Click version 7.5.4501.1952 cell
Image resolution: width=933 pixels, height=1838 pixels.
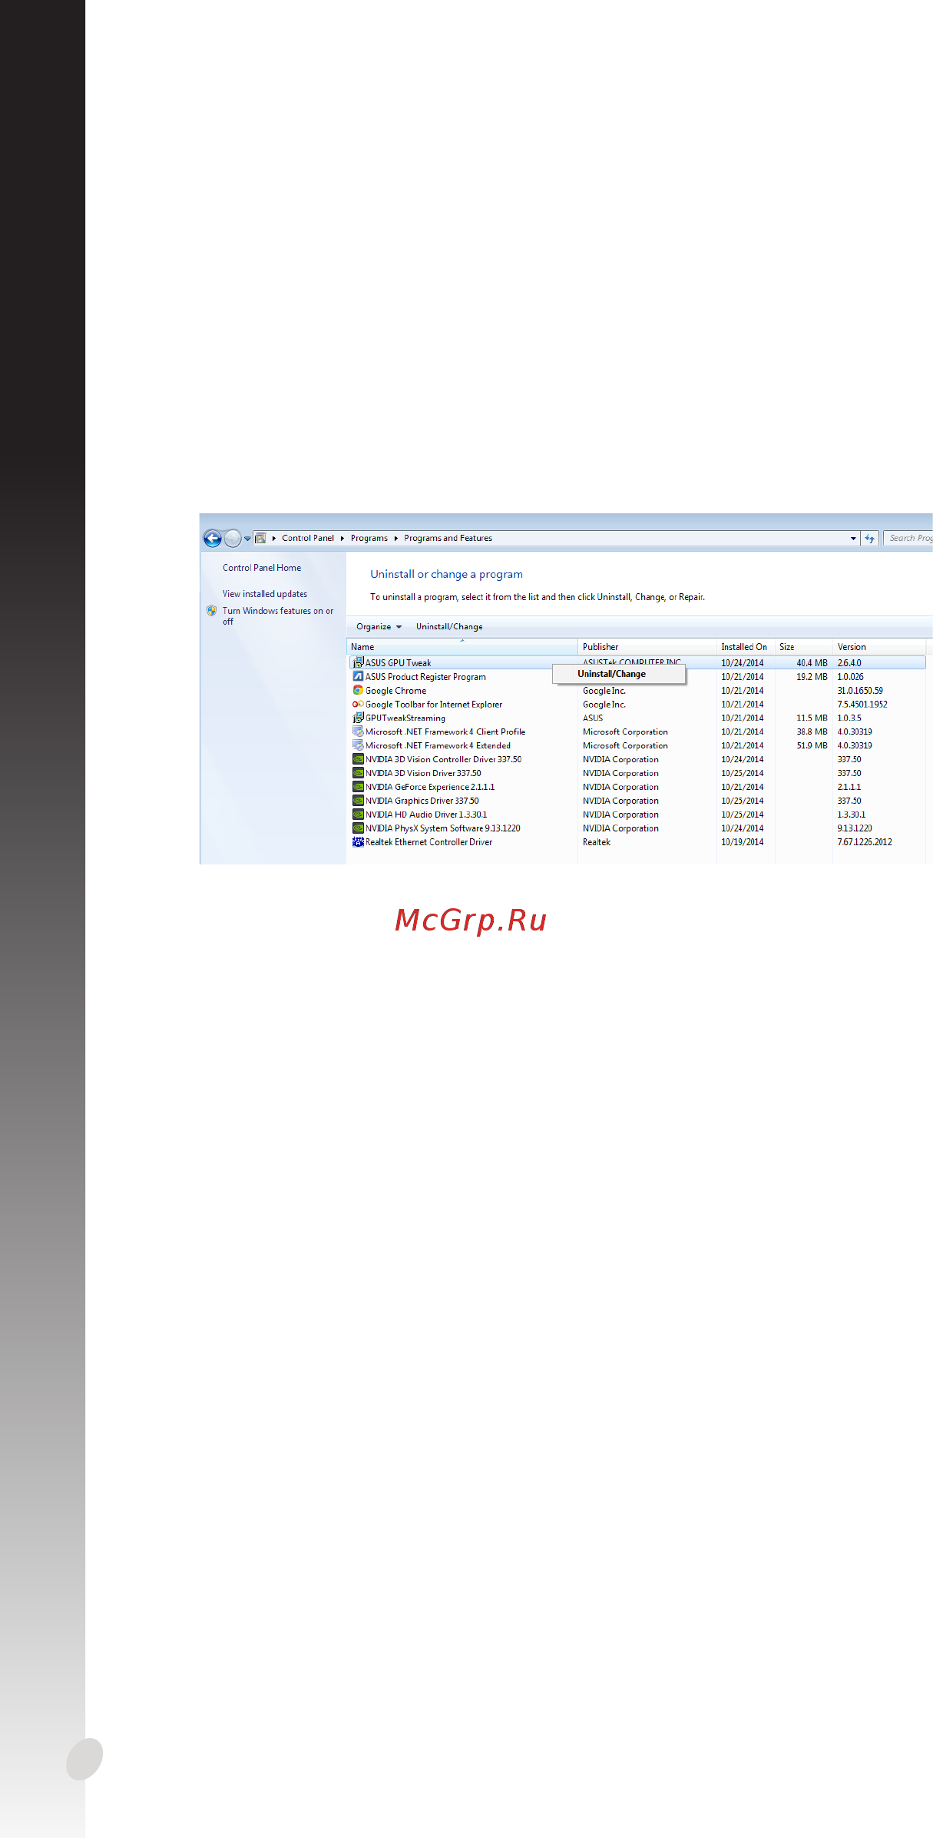click(862, 705)
